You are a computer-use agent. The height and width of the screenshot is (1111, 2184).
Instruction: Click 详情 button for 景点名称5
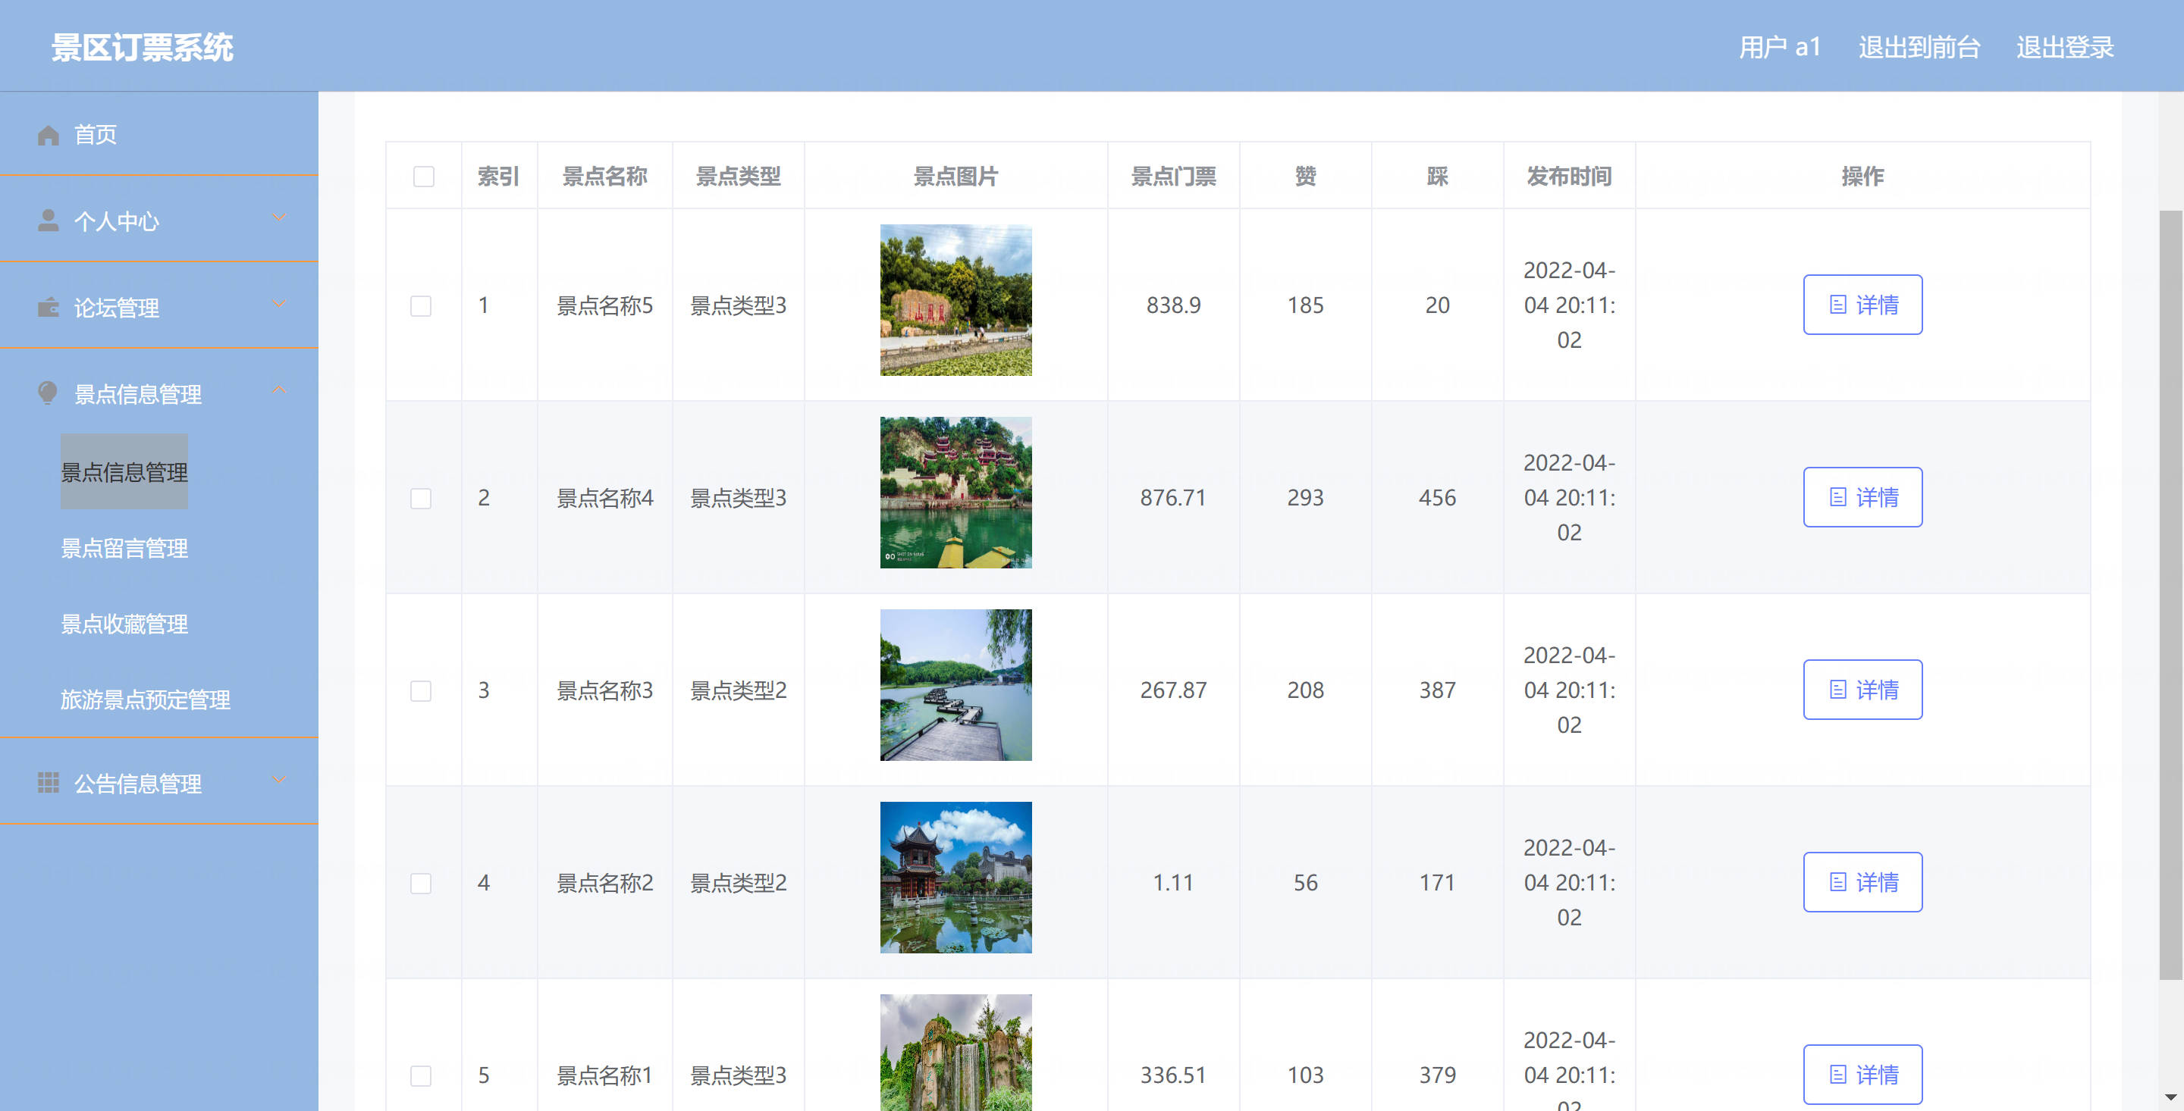pyautogui.click(x=1862, y=305)
